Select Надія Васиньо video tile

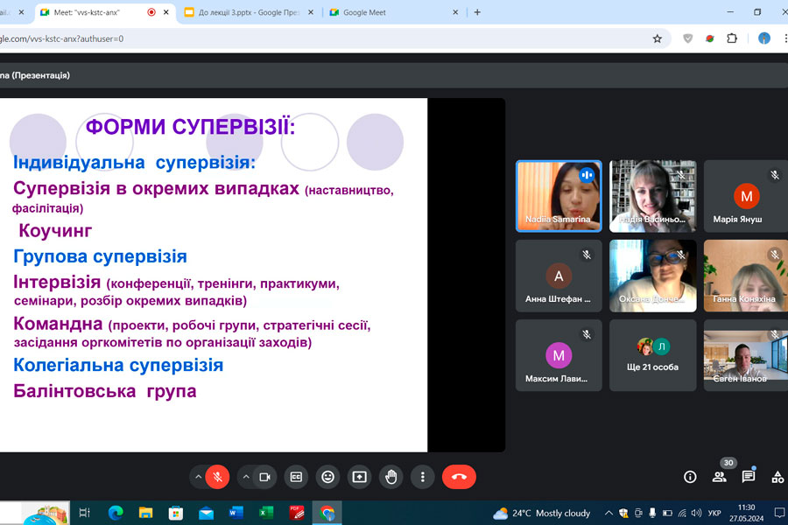click(x=653, y=196)
